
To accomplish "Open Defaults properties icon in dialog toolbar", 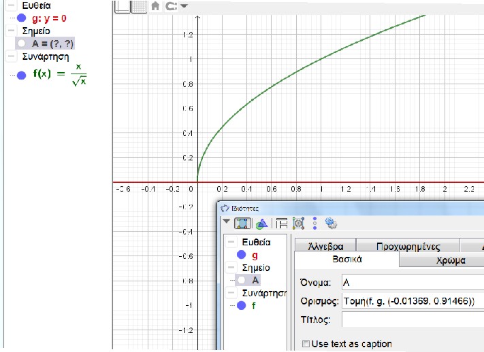I will pyautogui.click(x=298, y=223).
